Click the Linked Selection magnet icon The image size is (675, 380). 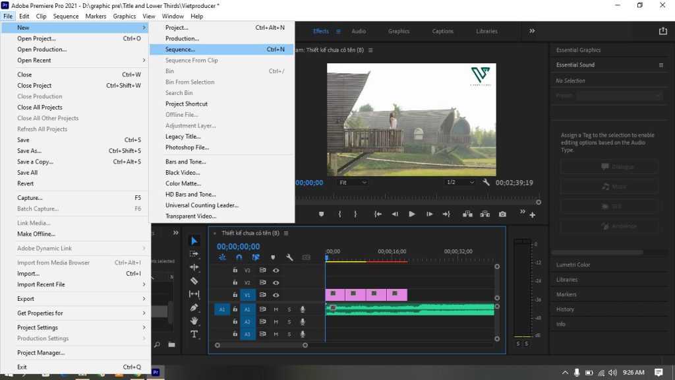[x=239, y=257]
